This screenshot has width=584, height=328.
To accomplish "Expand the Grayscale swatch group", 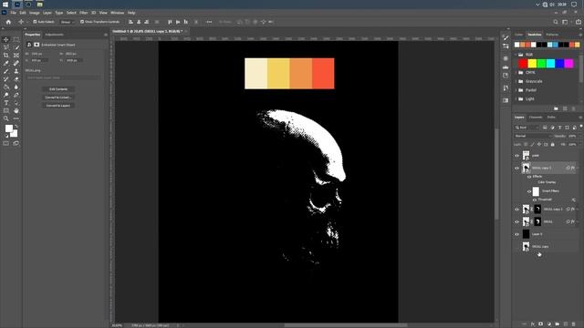I will (x=516, y=81).
